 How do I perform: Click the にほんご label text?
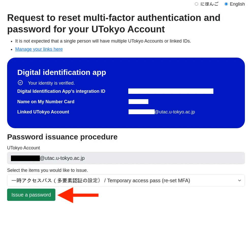[209, 4]
